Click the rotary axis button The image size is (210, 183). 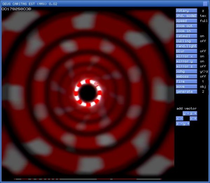[x=186, y=11]
